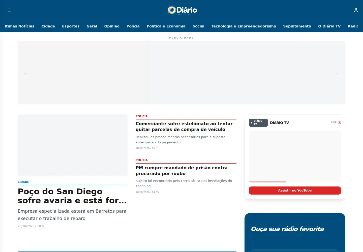This screenshot has height=252, width=363.
Task: Go to the Polícia navigation tab
Action: (133, 26)
